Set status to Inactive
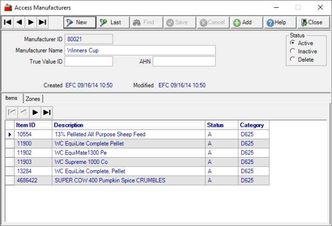Screen dimensions: 332x226 coord(293,52)
